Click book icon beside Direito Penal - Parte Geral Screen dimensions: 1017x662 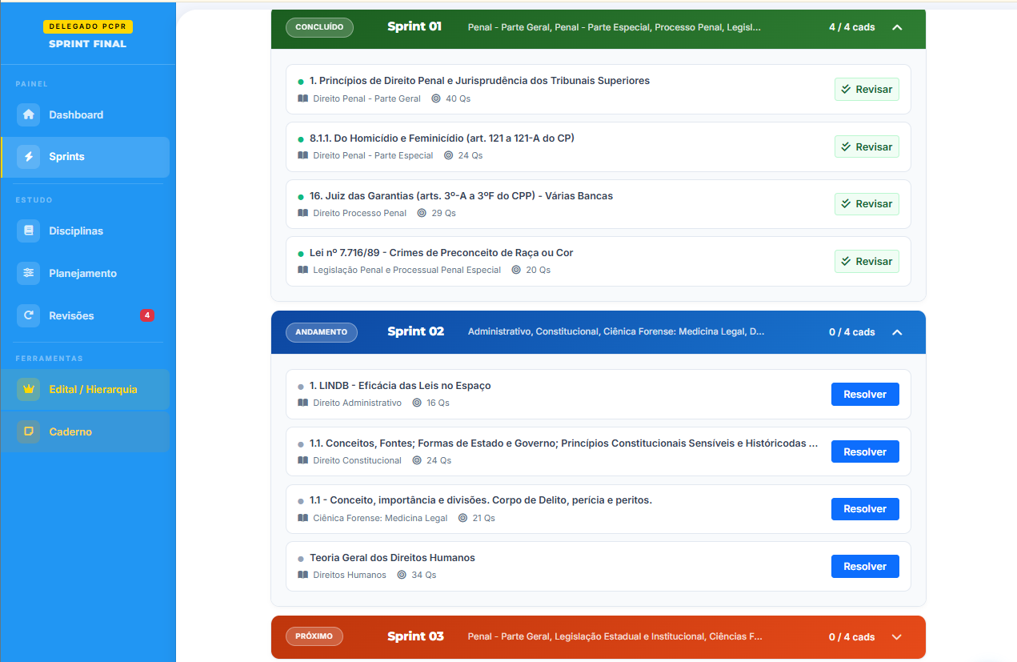(x=302, y=98)
